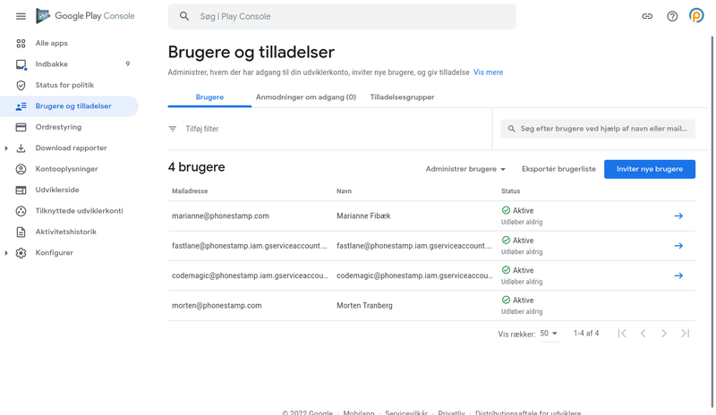Switch to Tilladelsesgrupper tab
Viewport: 716px width, 415px height.
click(x=402, y=97)
